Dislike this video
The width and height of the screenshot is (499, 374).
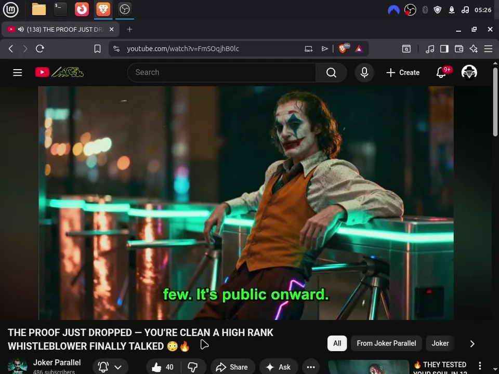click(193, 367)
